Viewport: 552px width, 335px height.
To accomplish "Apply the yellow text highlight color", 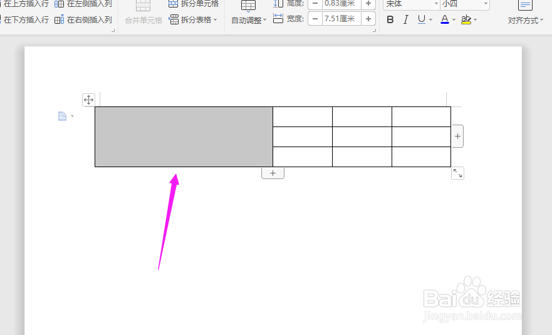I will [466, 19].
